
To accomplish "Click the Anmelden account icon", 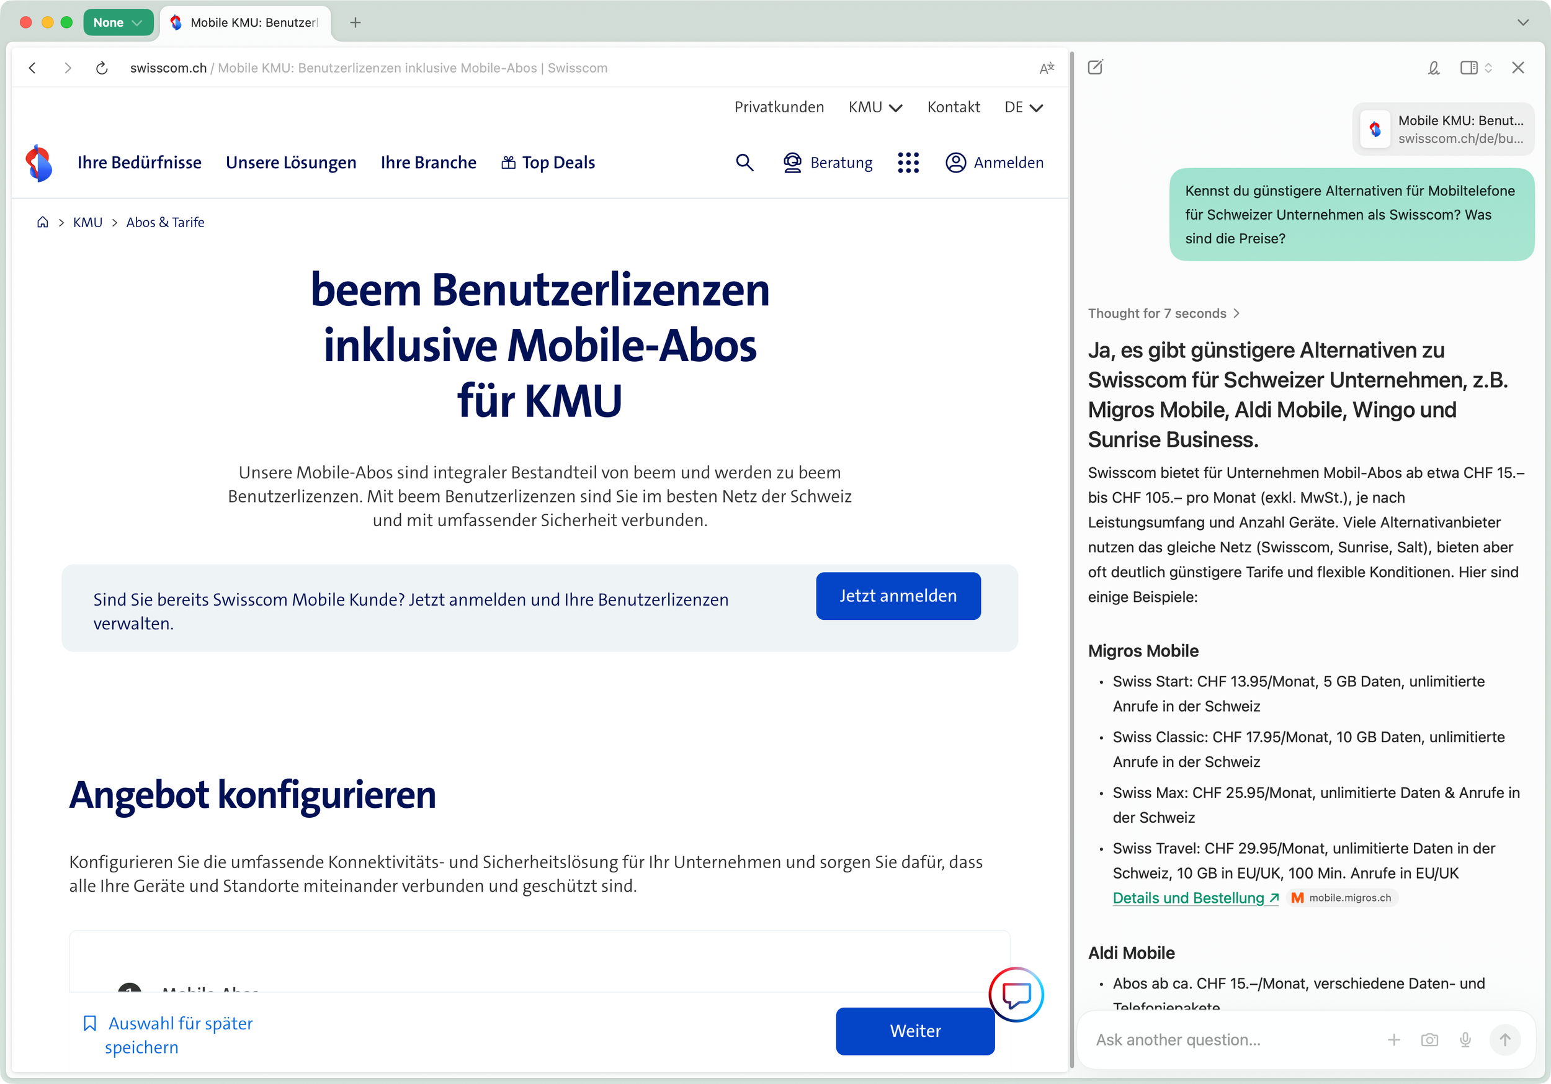I will [955, 162].
